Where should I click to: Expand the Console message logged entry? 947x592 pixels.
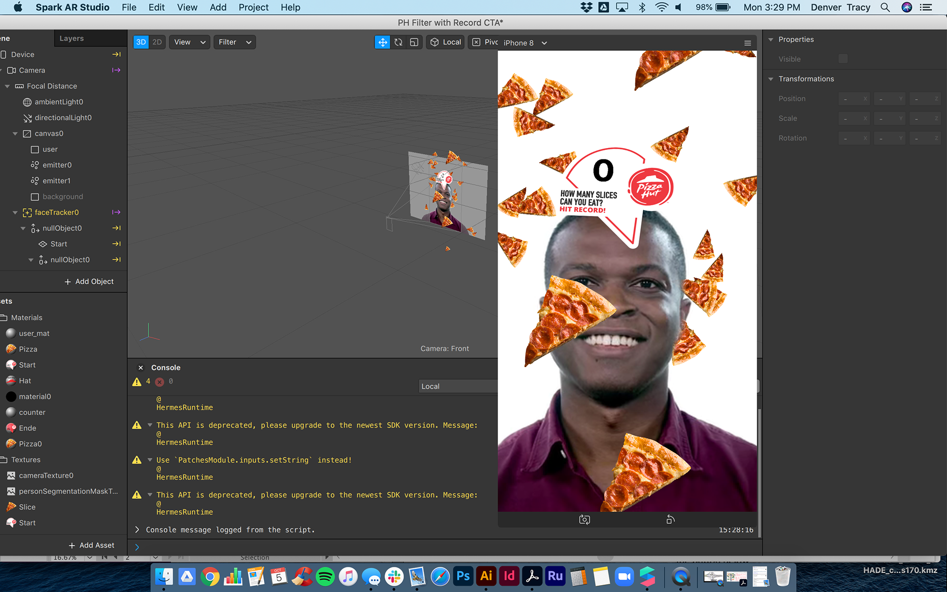pos(137,529)
